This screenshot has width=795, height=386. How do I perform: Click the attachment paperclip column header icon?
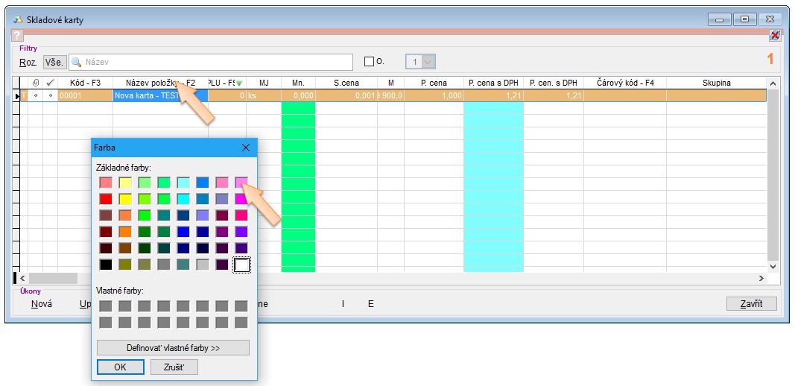tap(36, 83)
